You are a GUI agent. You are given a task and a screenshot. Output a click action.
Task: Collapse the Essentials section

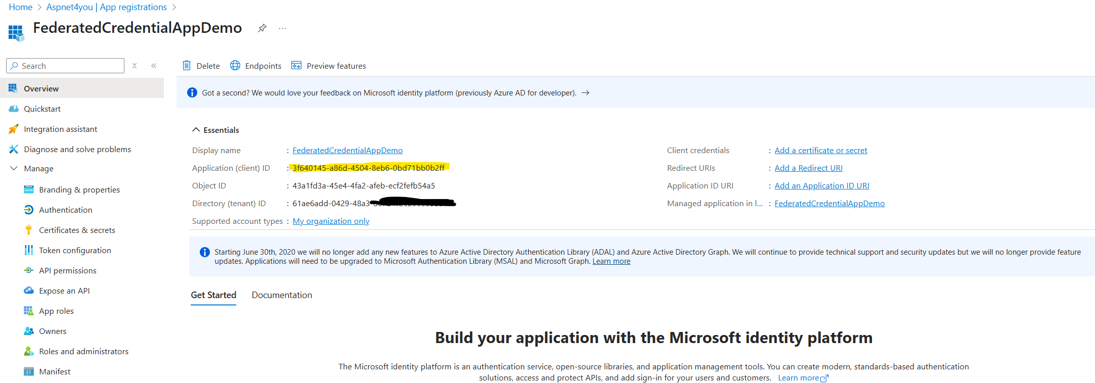tap(216, 130)
